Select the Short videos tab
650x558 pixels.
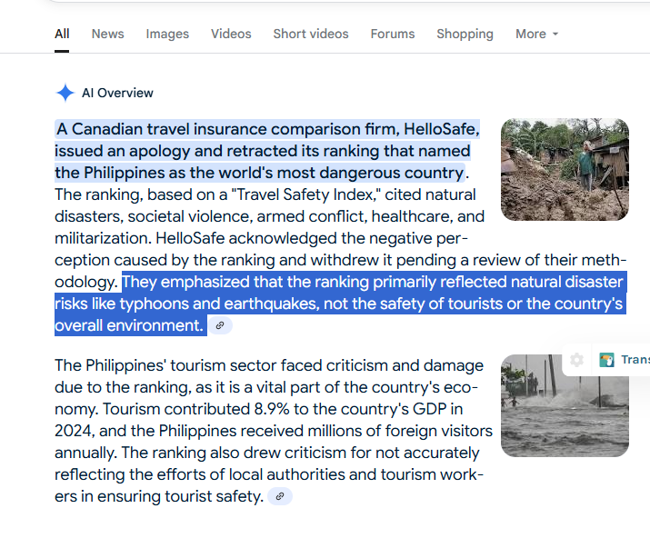coord(311,34)
